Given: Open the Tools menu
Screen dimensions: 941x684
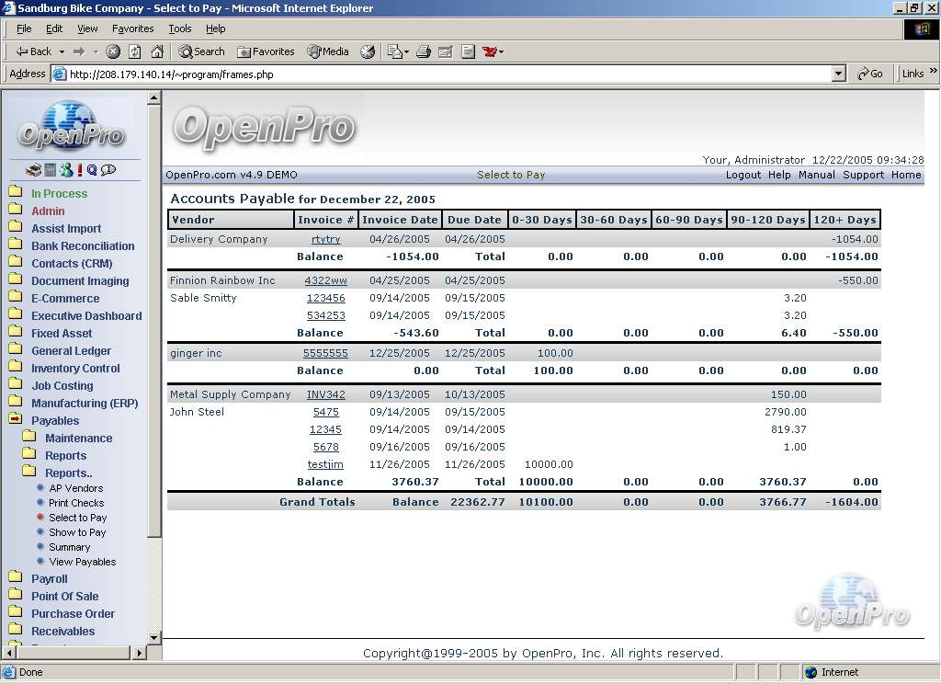Looking at the screenshot, I should pos(180,28).
